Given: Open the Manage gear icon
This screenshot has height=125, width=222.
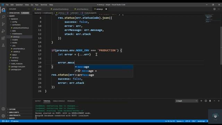Looking at the screenshot, I should (x=3, y=116).
